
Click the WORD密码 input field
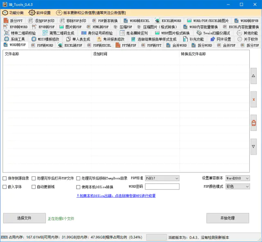click(162, 186)
